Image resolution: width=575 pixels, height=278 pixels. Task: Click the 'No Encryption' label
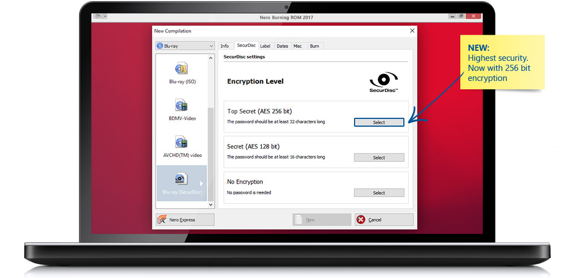point(245,182)
